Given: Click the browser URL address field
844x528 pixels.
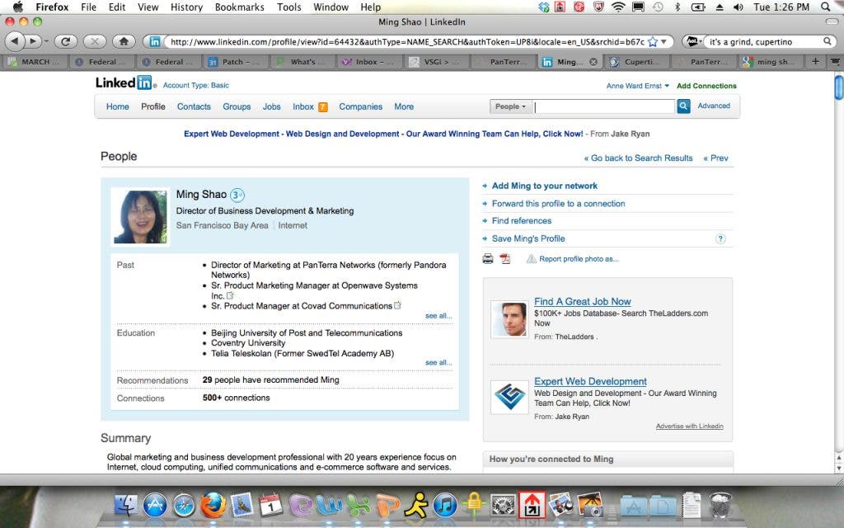Looking at the screenshot, I should (407, 41).
